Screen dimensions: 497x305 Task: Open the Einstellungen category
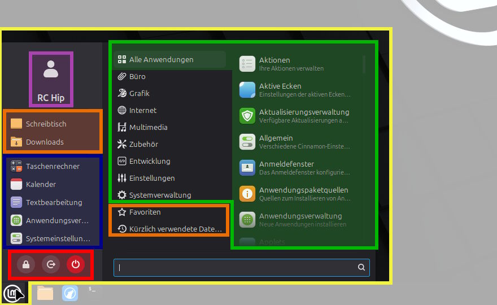tap(171, 178)
